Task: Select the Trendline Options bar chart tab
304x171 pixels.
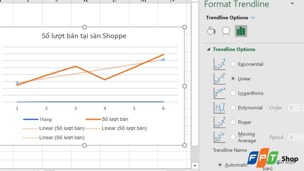Action: [241, 31]
